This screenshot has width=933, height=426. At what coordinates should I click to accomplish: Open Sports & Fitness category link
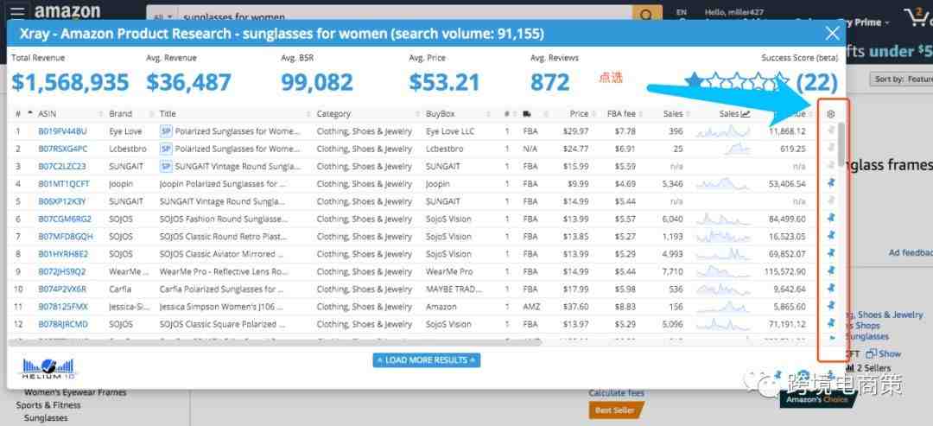coord(48,405)
